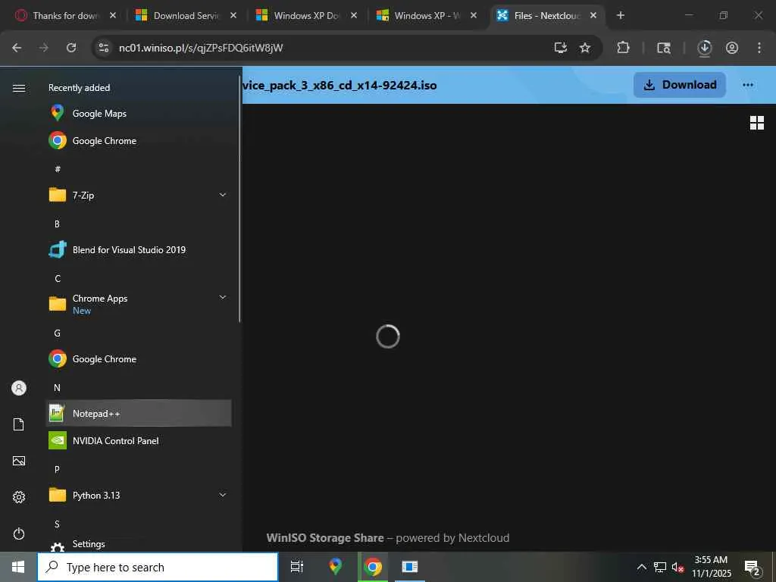The height and width of the screenshot is (582, 776).
Task: Click the taskbar search box
Action: [x=158, y=567]
